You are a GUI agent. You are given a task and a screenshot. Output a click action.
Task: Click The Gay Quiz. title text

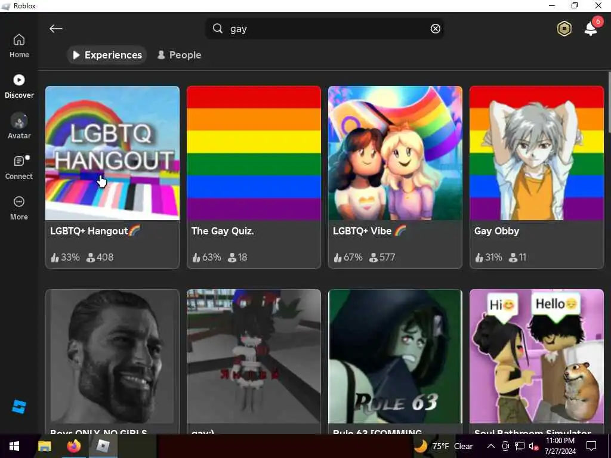(x=223, y=231)
